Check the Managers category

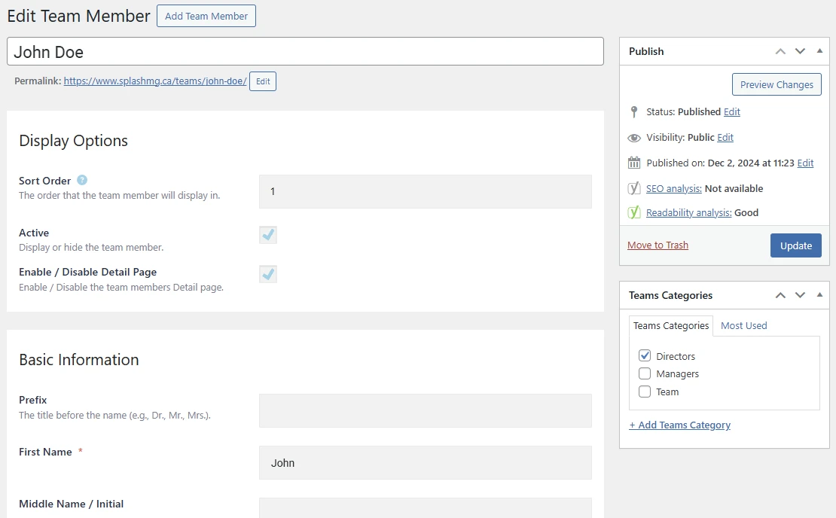[x=645, y=374]
